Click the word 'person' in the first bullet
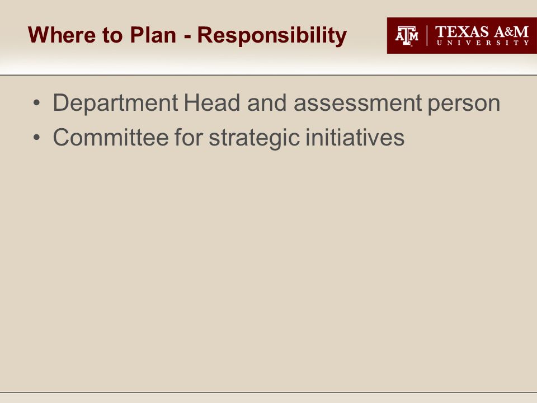The width and height of the screenshot is (537, 403). point(464,105)
